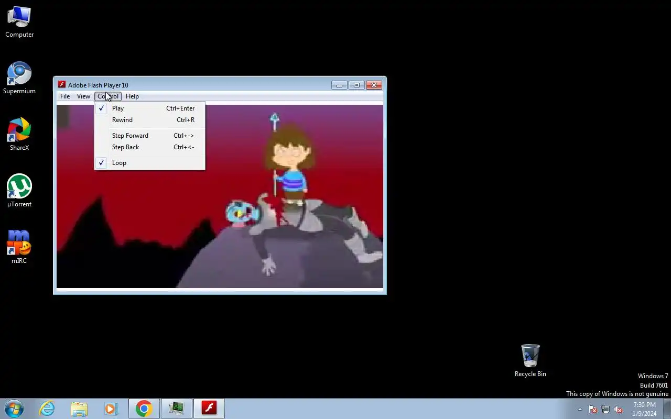Click the Action Center flag tray icon
Screen dimensions: 671x419
click(593, 410)
